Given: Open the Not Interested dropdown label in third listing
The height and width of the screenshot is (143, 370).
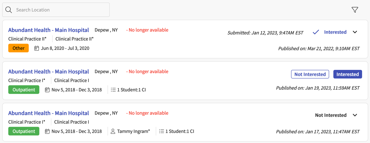Looking at the screenshot, I should (x=331, y=115).
